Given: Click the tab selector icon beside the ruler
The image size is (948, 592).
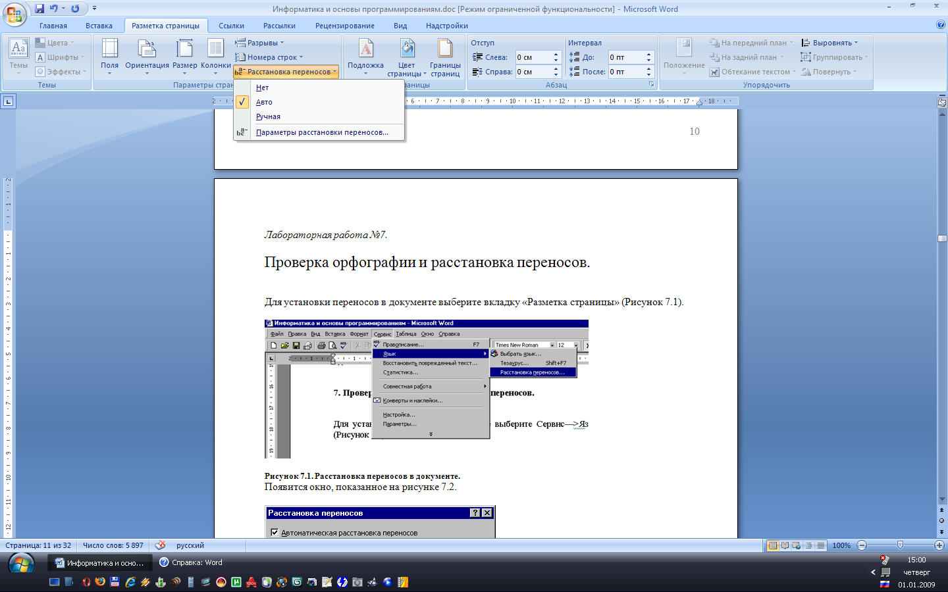Looking at the screenshot, I should click(8, 101).
